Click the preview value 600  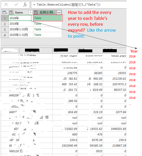(75, 134)
